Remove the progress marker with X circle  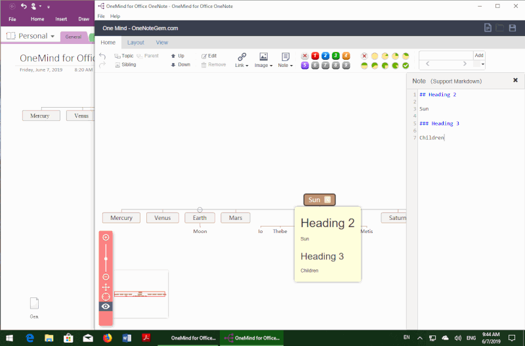364,56
